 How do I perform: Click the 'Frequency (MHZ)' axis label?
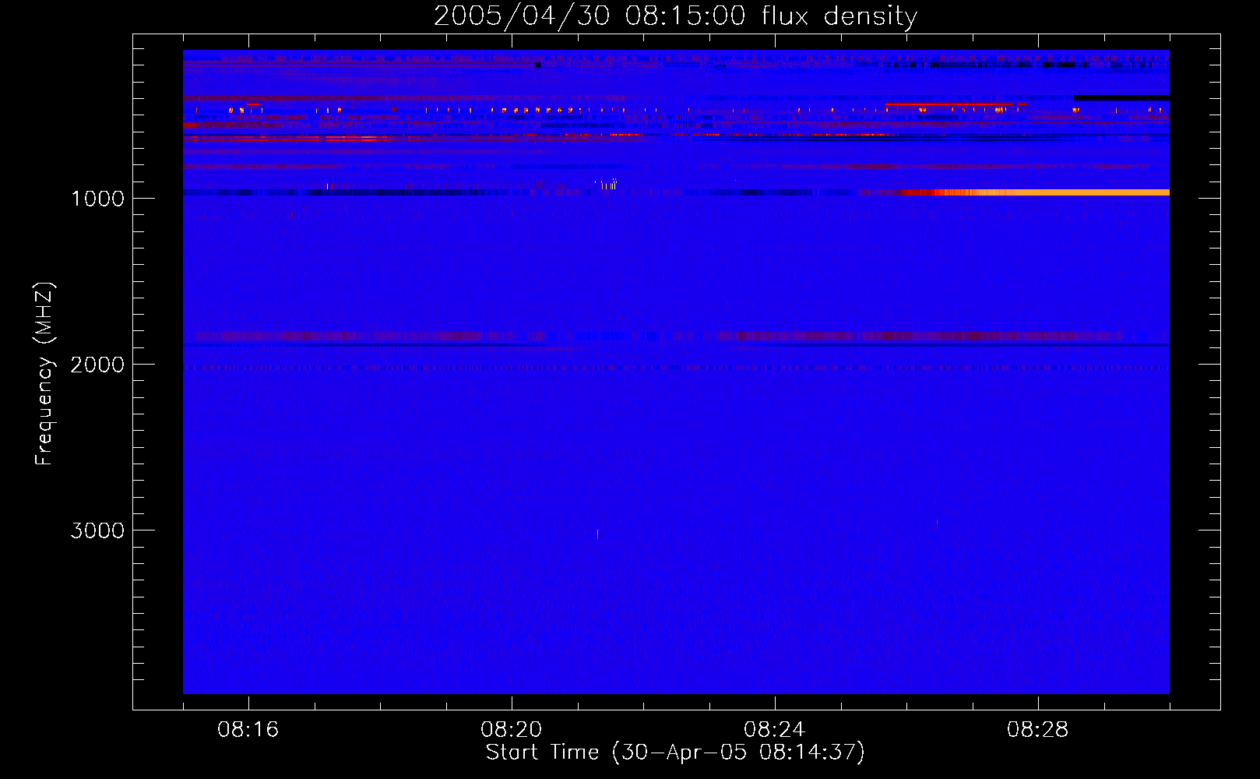pos(44,374)
